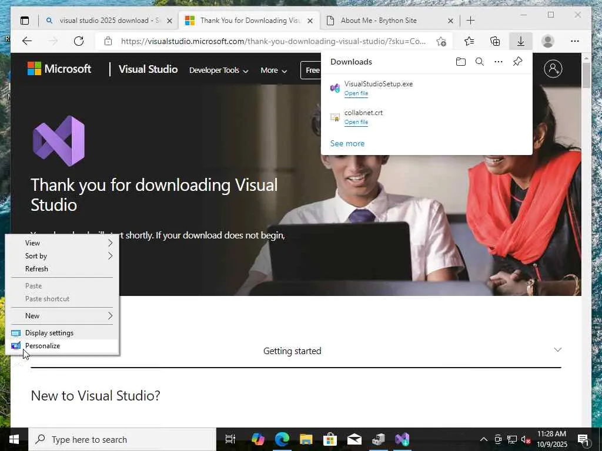Viewport: 602px width, 451px height.
Task: Click the Visual Studio site title link
Action: tap(148, 69)
